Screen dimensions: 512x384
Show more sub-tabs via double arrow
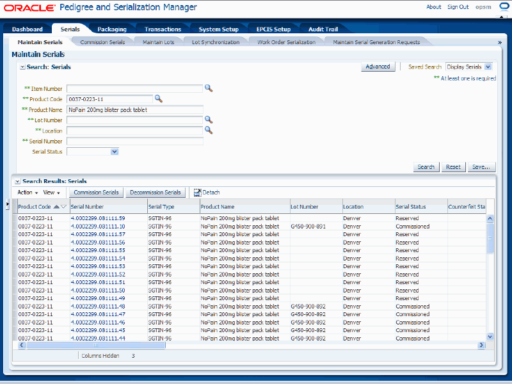pyautogui.click(x=499, y=42)
